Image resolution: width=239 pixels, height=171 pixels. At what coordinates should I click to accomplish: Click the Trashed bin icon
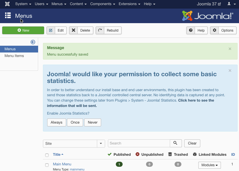[x=170, y=154]
